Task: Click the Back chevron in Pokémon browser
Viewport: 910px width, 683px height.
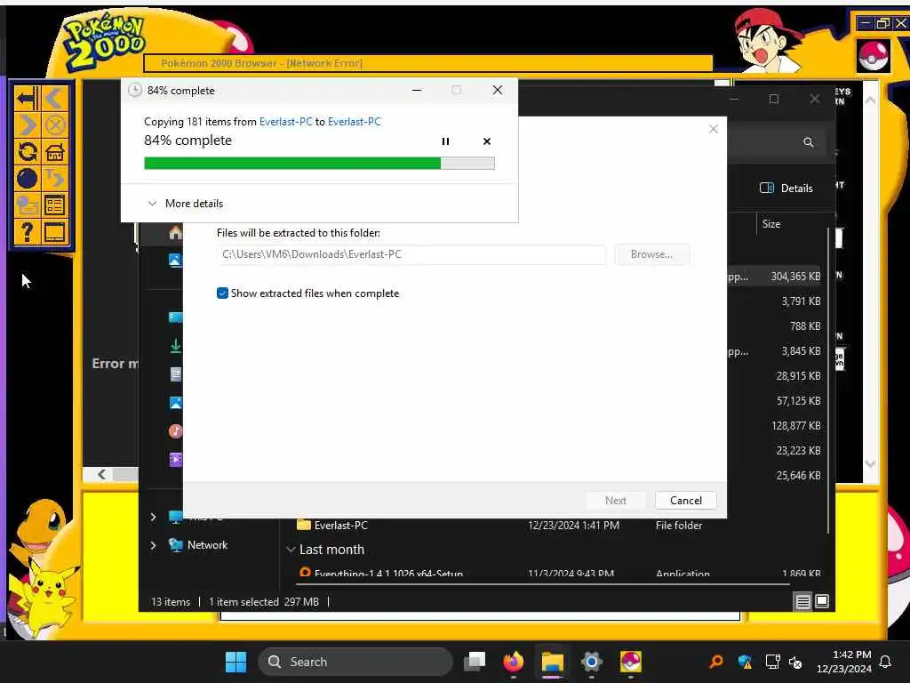Action: pos(55,98)
